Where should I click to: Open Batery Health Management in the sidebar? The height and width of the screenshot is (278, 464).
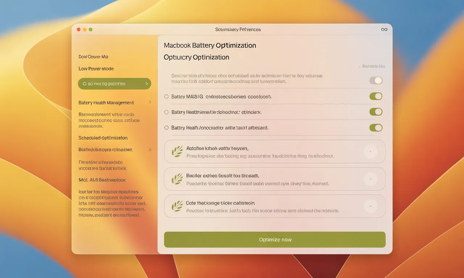(106, 103)
